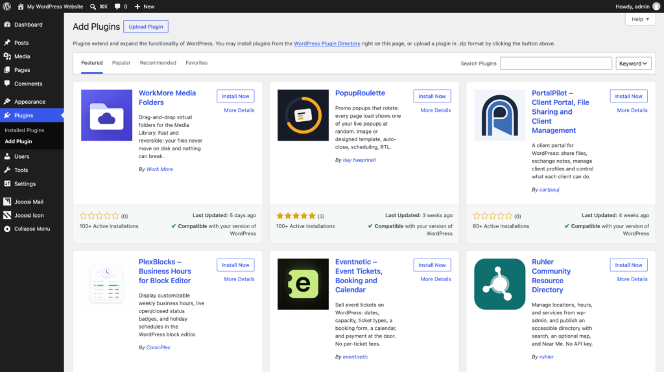Install WorkMore Media Folders now
Viewport: 664px width, 372px height.
[235, 96]
